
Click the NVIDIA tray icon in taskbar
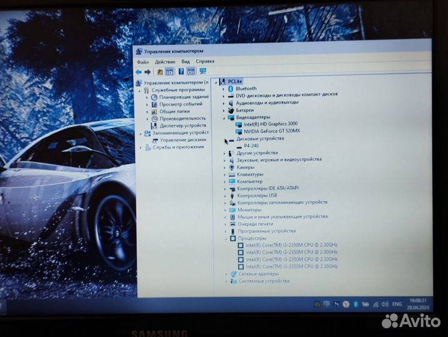tap(317, 305)
